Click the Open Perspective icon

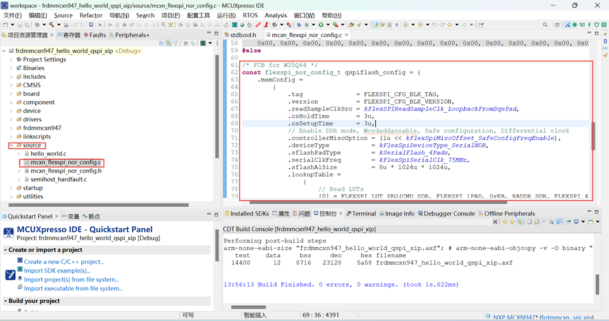557,25
